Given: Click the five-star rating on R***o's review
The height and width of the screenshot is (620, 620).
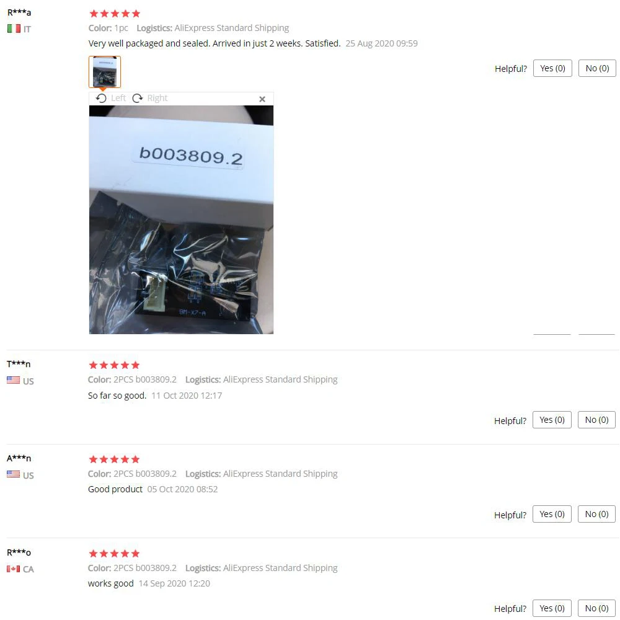Looking at the screenshot, I should 114,553.
